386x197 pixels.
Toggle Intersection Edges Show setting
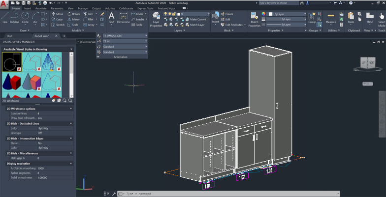(x=40, y=143)
